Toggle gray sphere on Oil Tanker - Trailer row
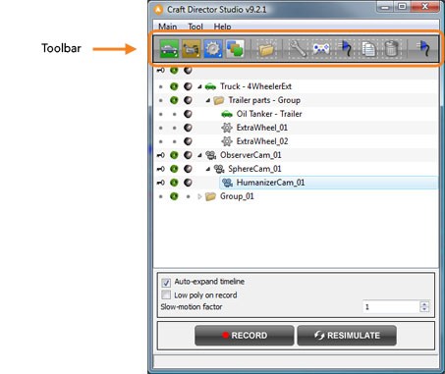 (x=188, y=114)
